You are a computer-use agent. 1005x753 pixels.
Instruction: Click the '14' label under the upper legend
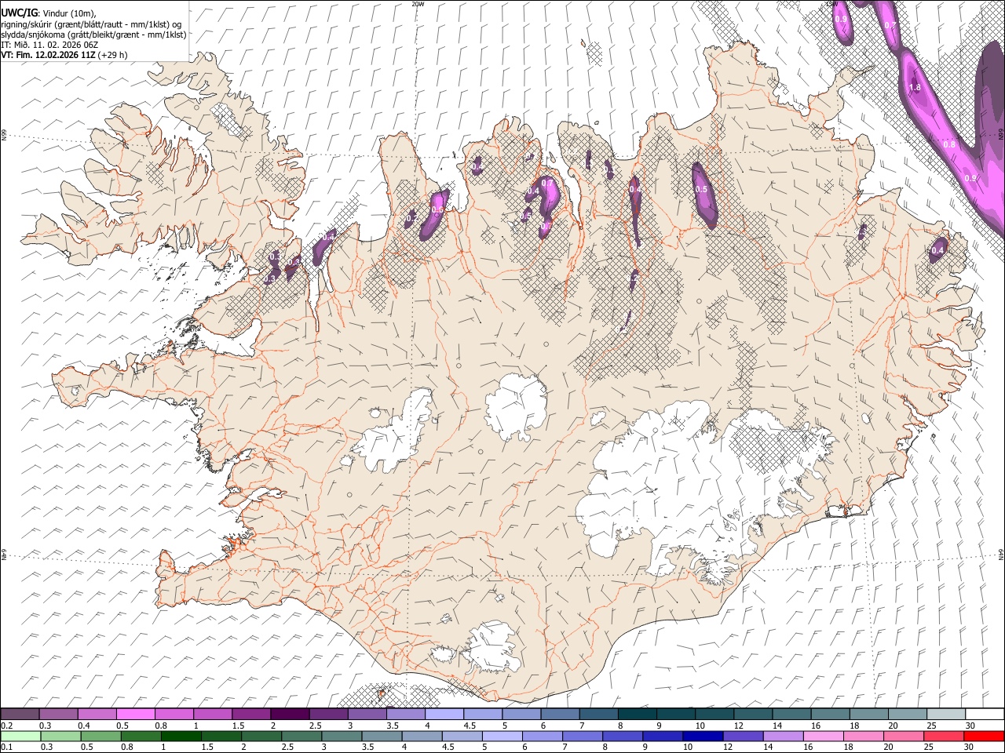click(777, 726)
